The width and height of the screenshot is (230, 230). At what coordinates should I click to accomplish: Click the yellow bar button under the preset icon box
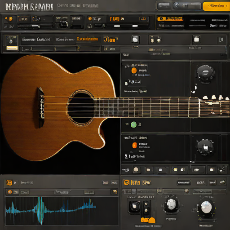[x=12, y=48]
